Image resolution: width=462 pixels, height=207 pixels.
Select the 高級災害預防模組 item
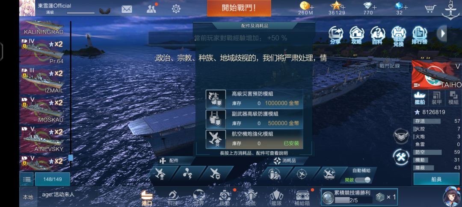(x=254, y=99)
